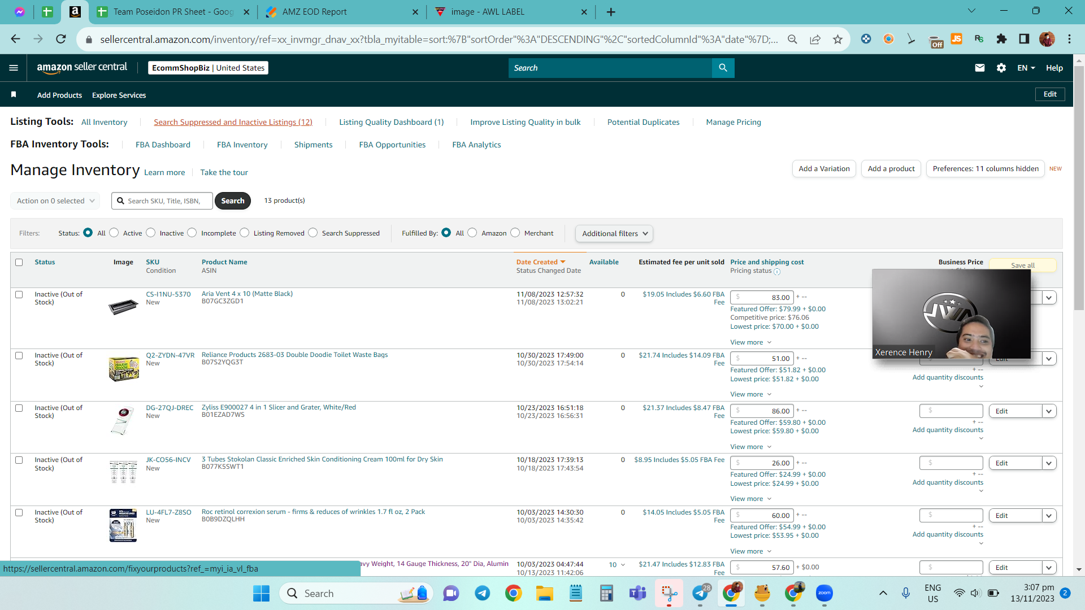Select the Inactive status radio button
The width and height of the screenshot is (1085, 610).
(x=151, y=233)
